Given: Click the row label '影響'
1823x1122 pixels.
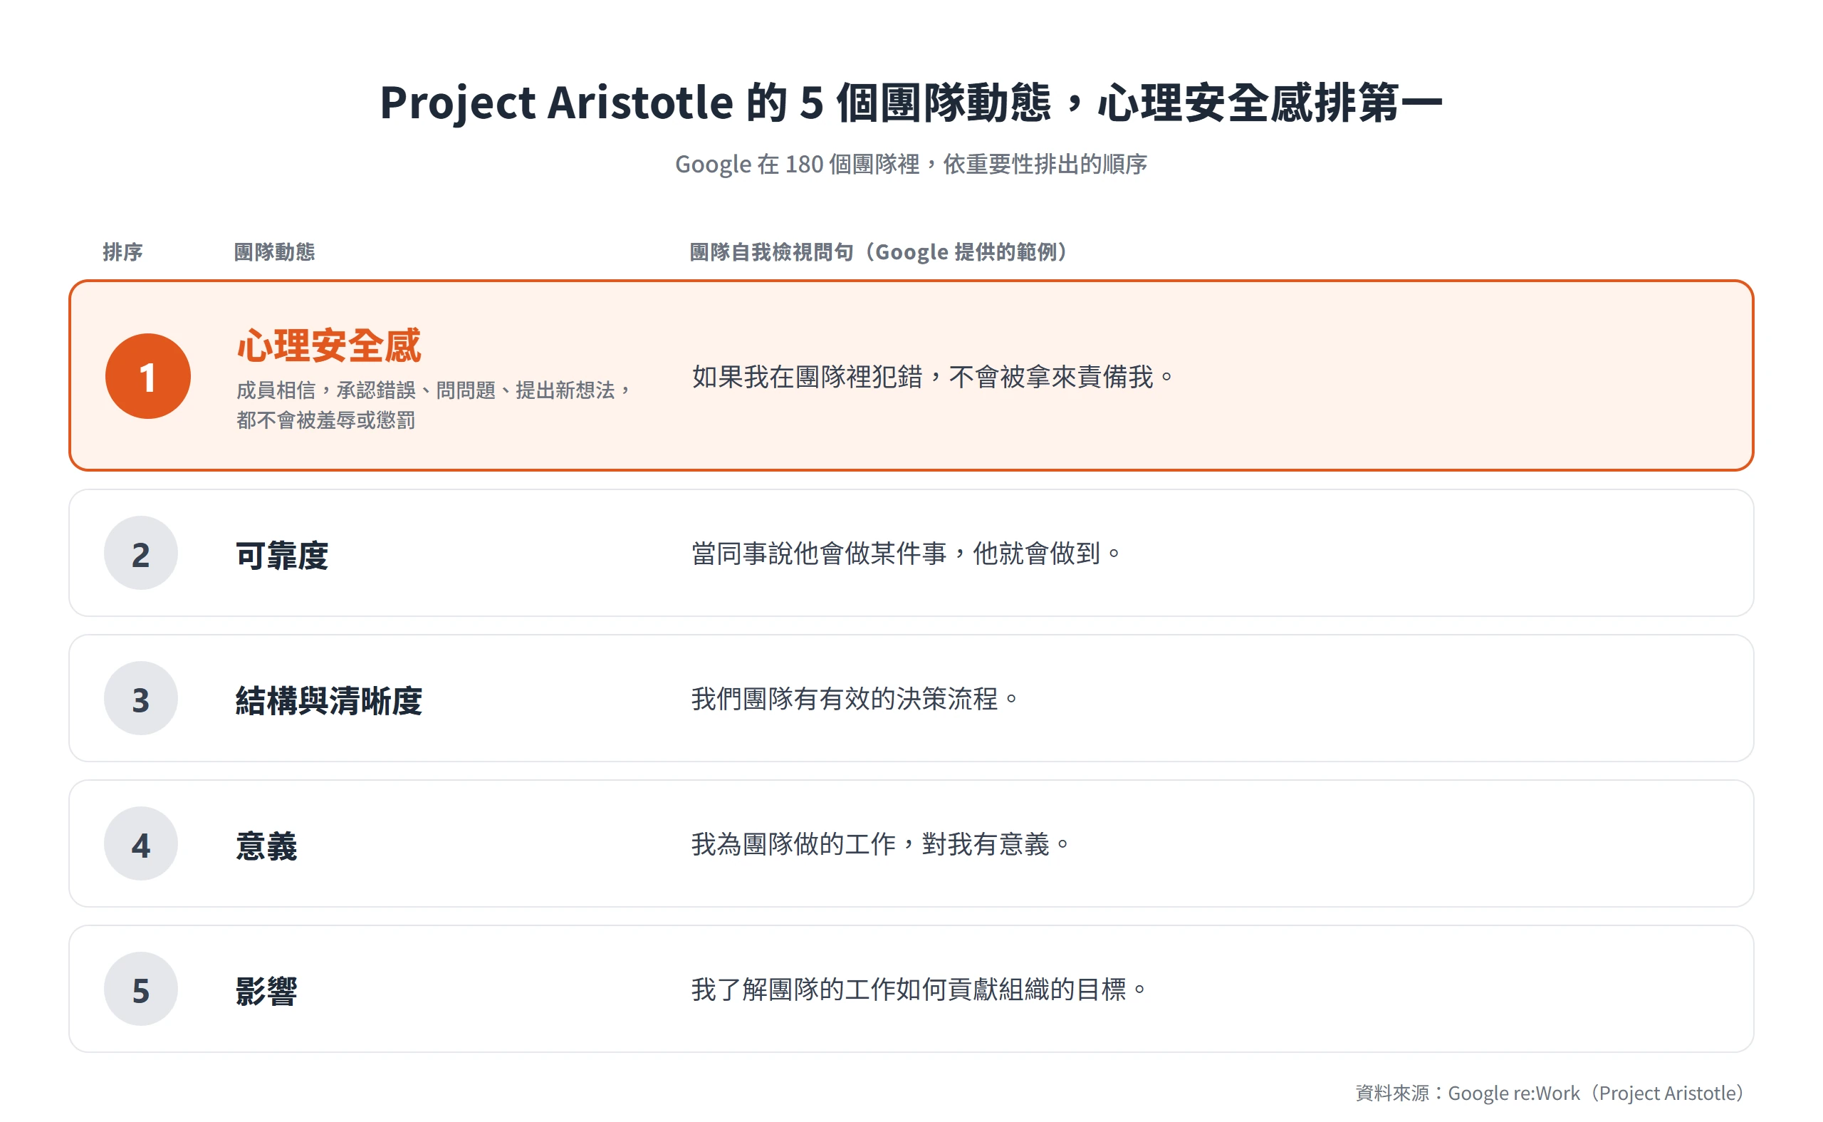Looking at the screenshot, I should tap(266, 992).
